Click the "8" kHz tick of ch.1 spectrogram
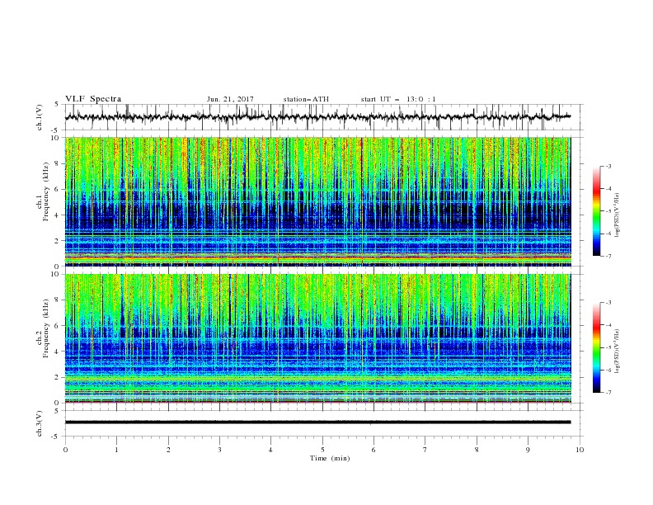 point(58,163)
